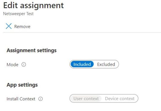
Task: Open the Mode info tooltip icon
Action: point(24,64)
